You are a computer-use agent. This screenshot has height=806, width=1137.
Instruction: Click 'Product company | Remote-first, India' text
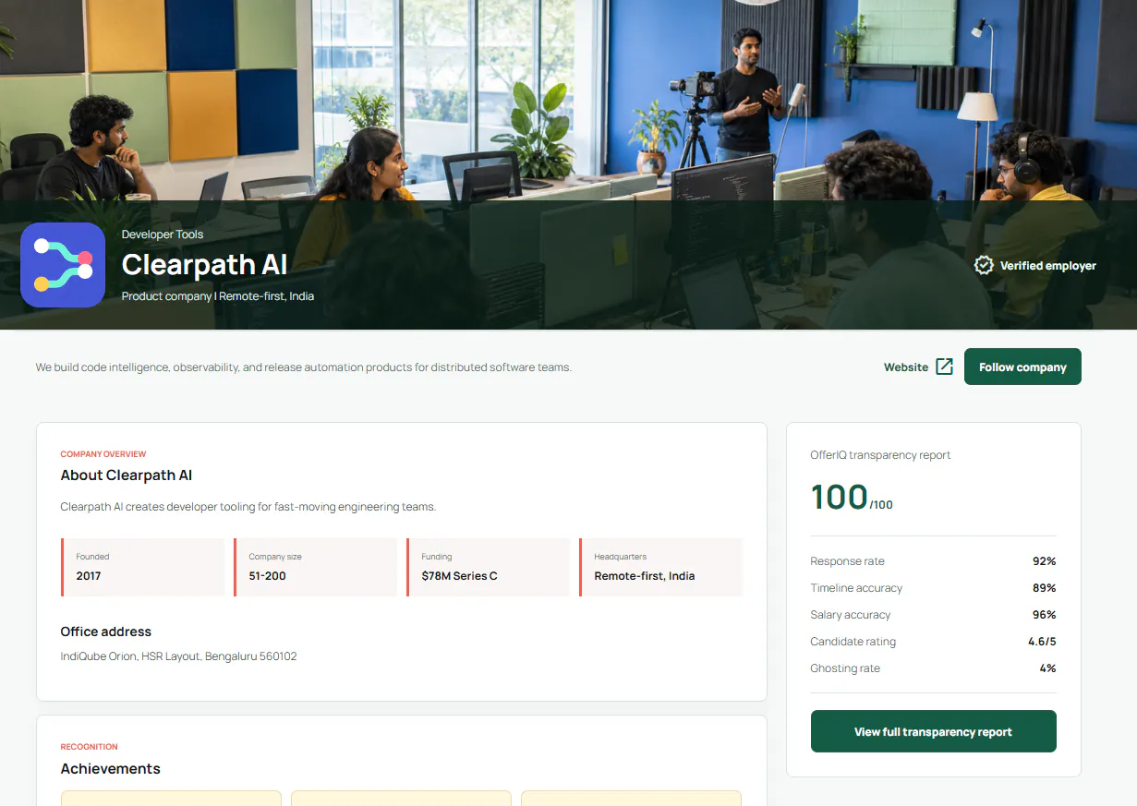(x=218, y=296)
